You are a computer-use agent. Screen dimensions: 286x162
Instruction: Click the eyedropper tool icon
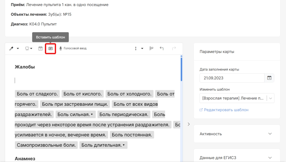pyautogui.click(x=11, y=48)
